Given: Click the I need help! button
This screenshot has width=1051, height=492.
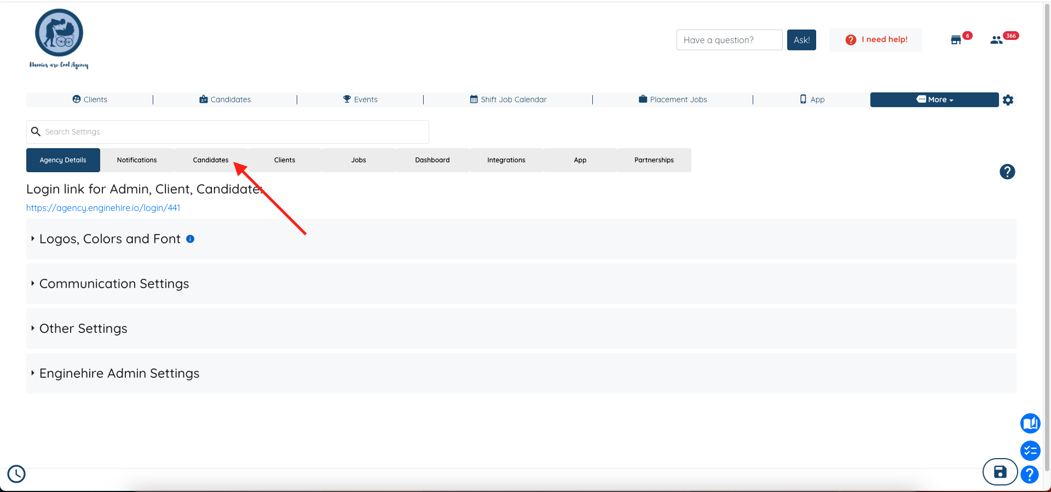Looking at the screenshot, I should click(x=876, y=39).
